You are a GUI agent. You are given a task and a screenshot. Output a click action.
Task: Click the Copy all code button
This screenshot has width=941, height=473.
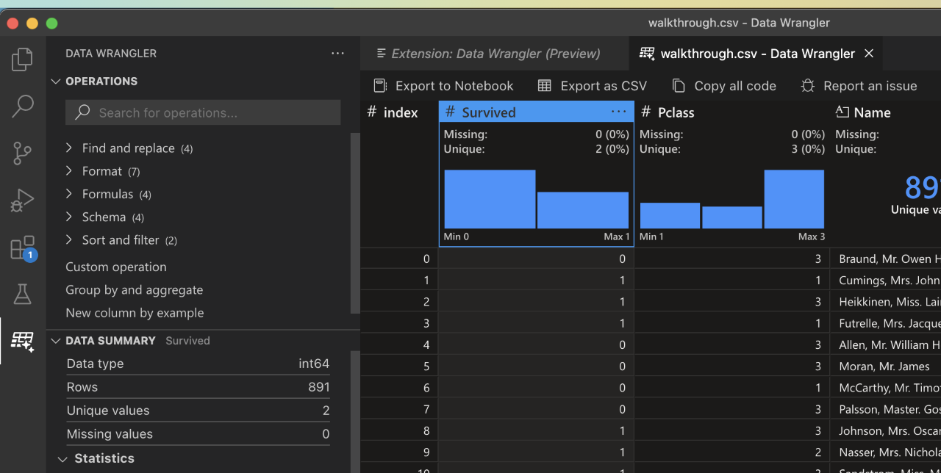[723, 85]
